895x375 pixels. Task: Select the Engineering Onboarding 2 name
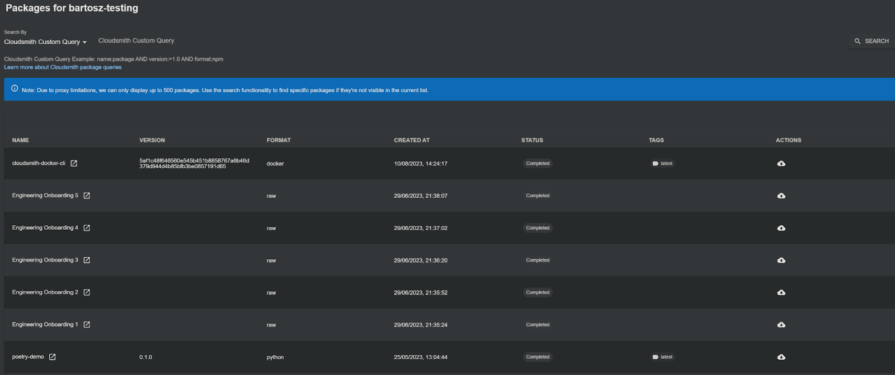pyautogui.click(x=45, y=292)
